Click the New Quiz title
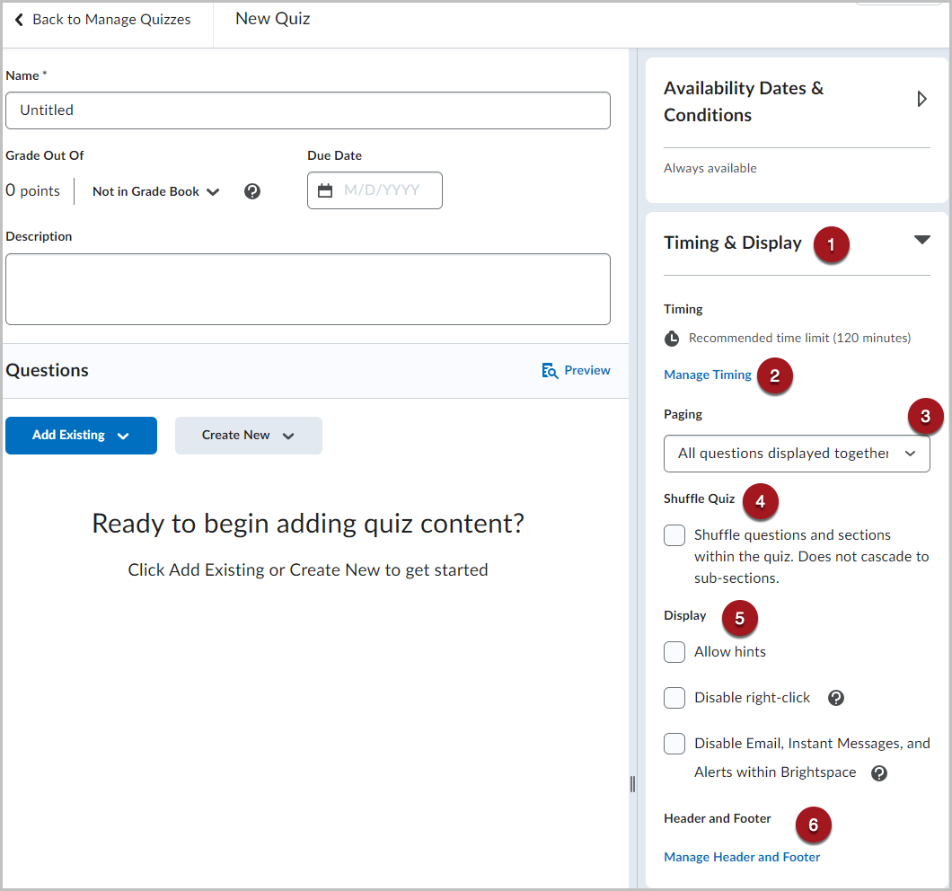The width and height of the screenshot is (952, 891). 273,19
